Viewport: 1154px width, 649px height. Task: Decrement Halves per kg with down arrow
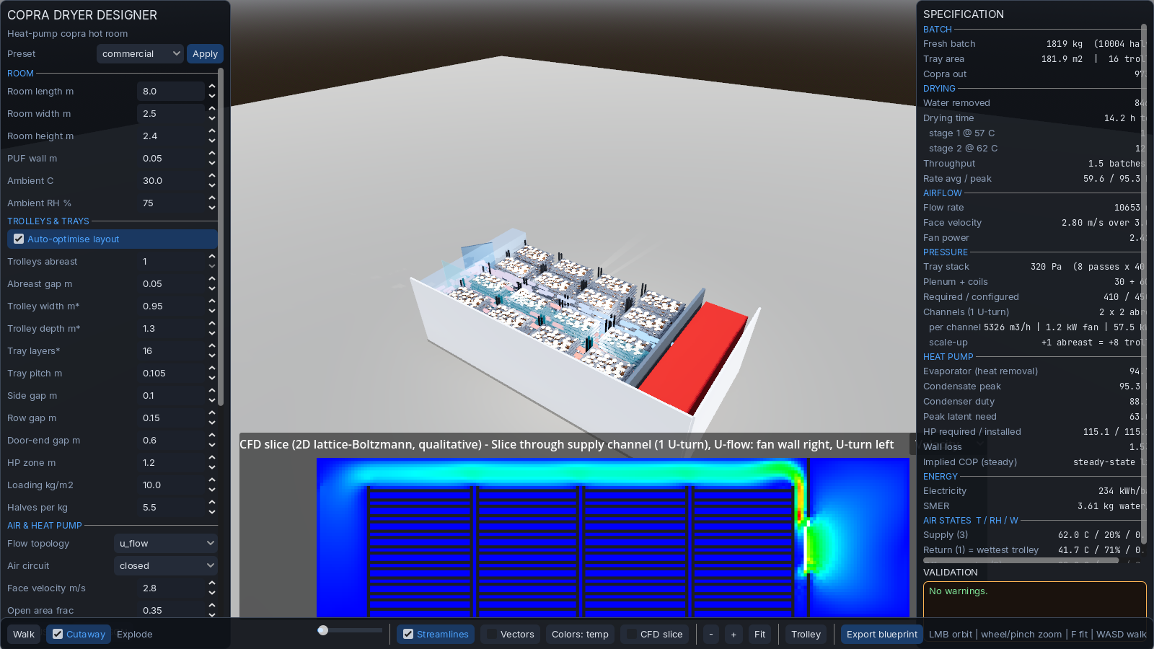212,512
